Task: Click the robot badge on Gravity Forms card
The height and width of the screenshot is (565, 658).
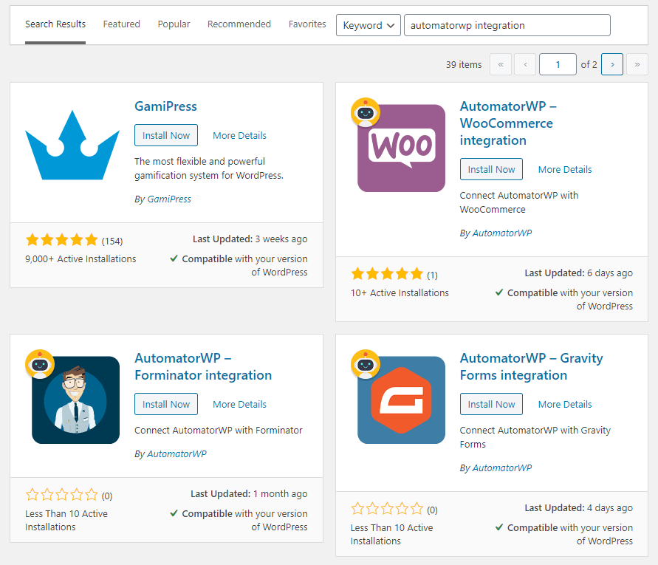Action: (x=366, y=363)
